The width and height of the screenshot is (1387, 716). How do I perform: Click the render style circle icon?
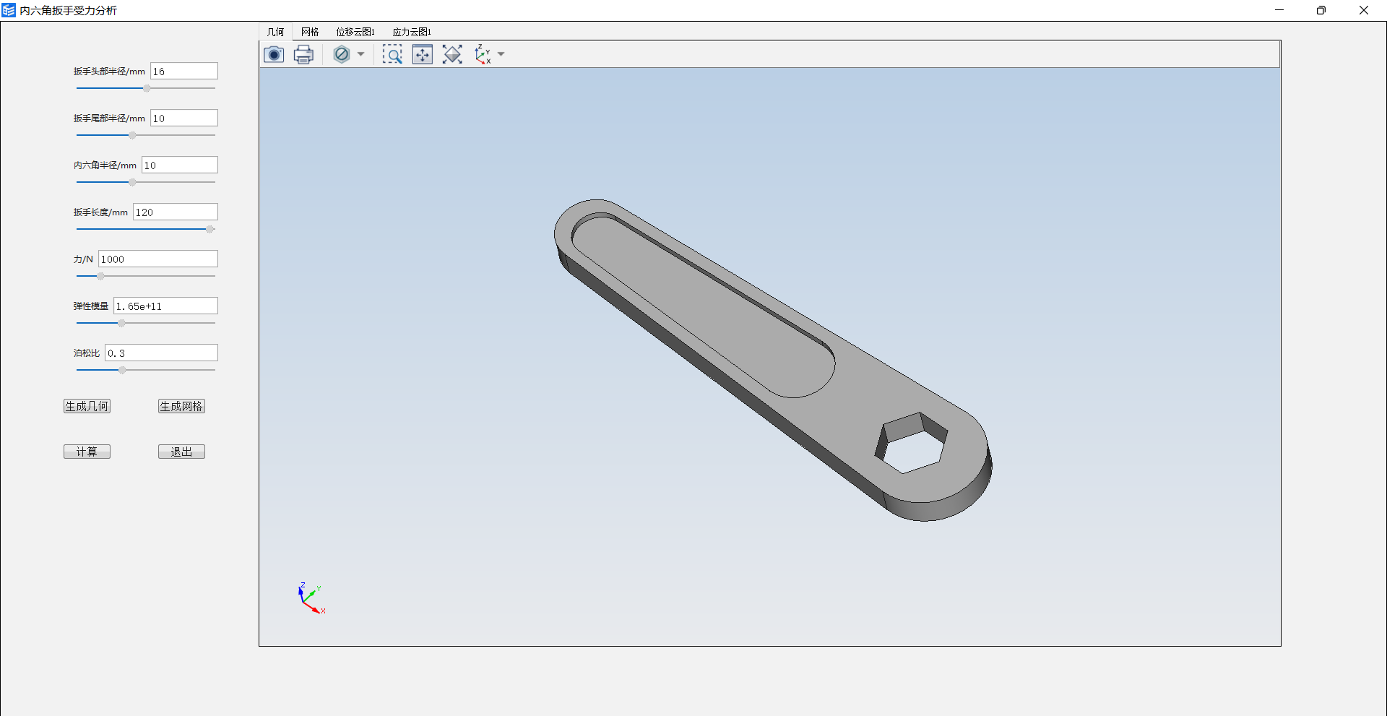[342, 54]
